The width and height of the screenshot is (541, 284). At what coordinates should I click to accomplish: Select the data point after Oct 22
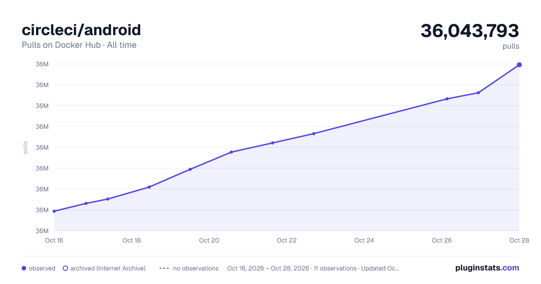(x=314, y=133)
